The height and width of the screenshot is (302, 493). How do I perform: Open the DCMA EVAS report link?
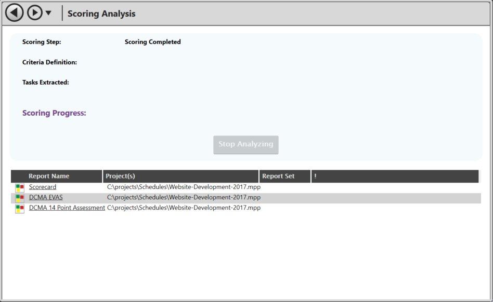click(x=46, y=197)
